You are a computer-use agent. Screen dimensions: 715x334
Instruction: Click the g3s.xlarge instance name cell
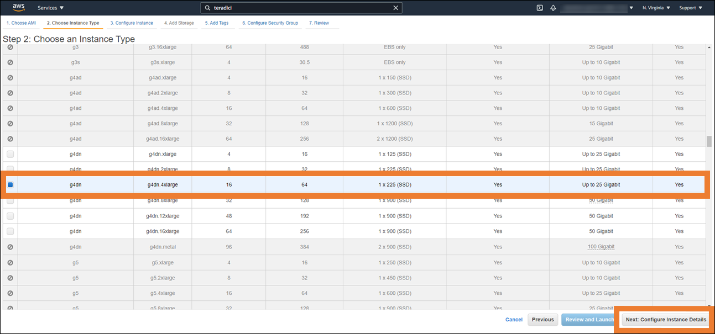163,62
